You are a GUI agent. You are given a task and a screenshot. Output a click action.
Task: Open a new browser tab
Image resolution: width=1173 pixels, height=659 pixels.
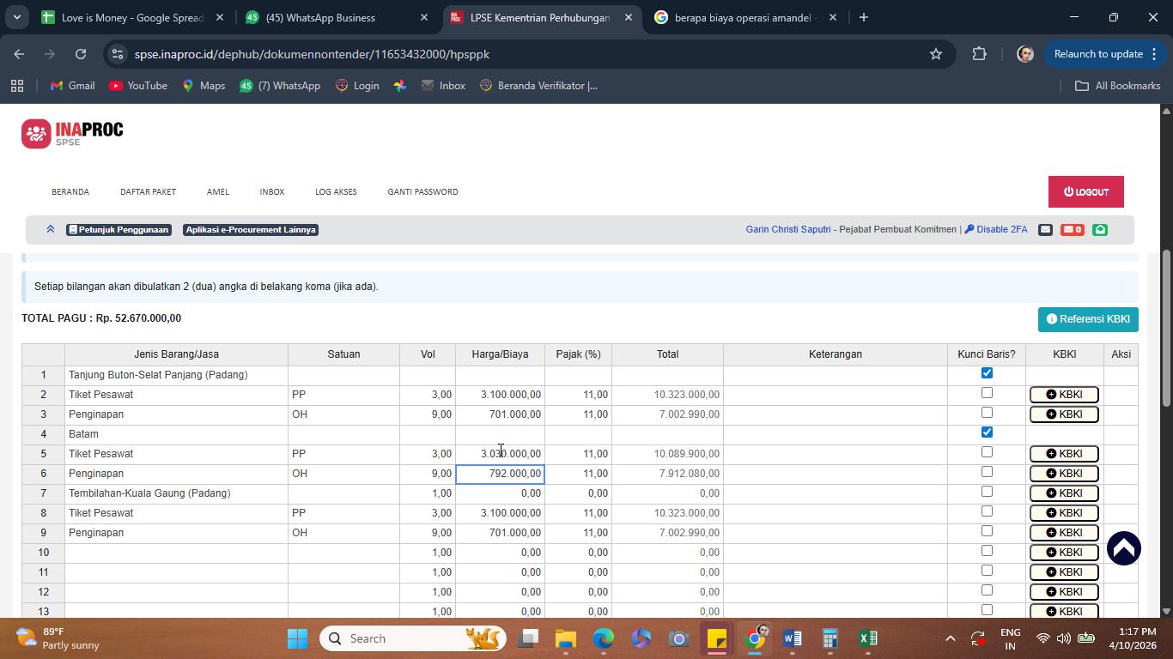click(x=863, y=17)
